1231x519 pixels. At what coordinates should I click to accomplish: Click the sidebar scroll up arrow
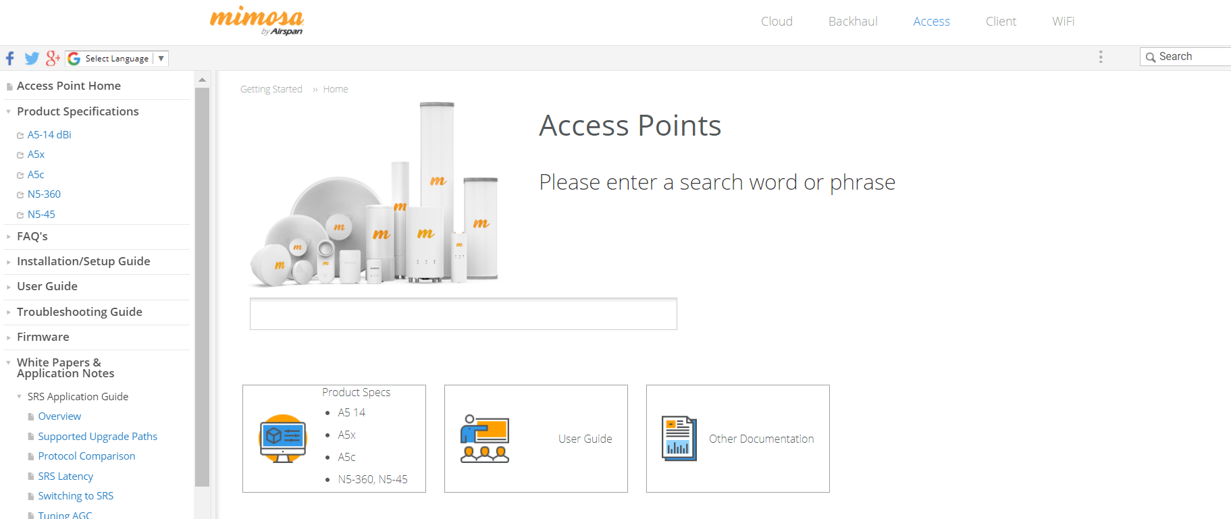pyautogui.click(x=202, y=80)
